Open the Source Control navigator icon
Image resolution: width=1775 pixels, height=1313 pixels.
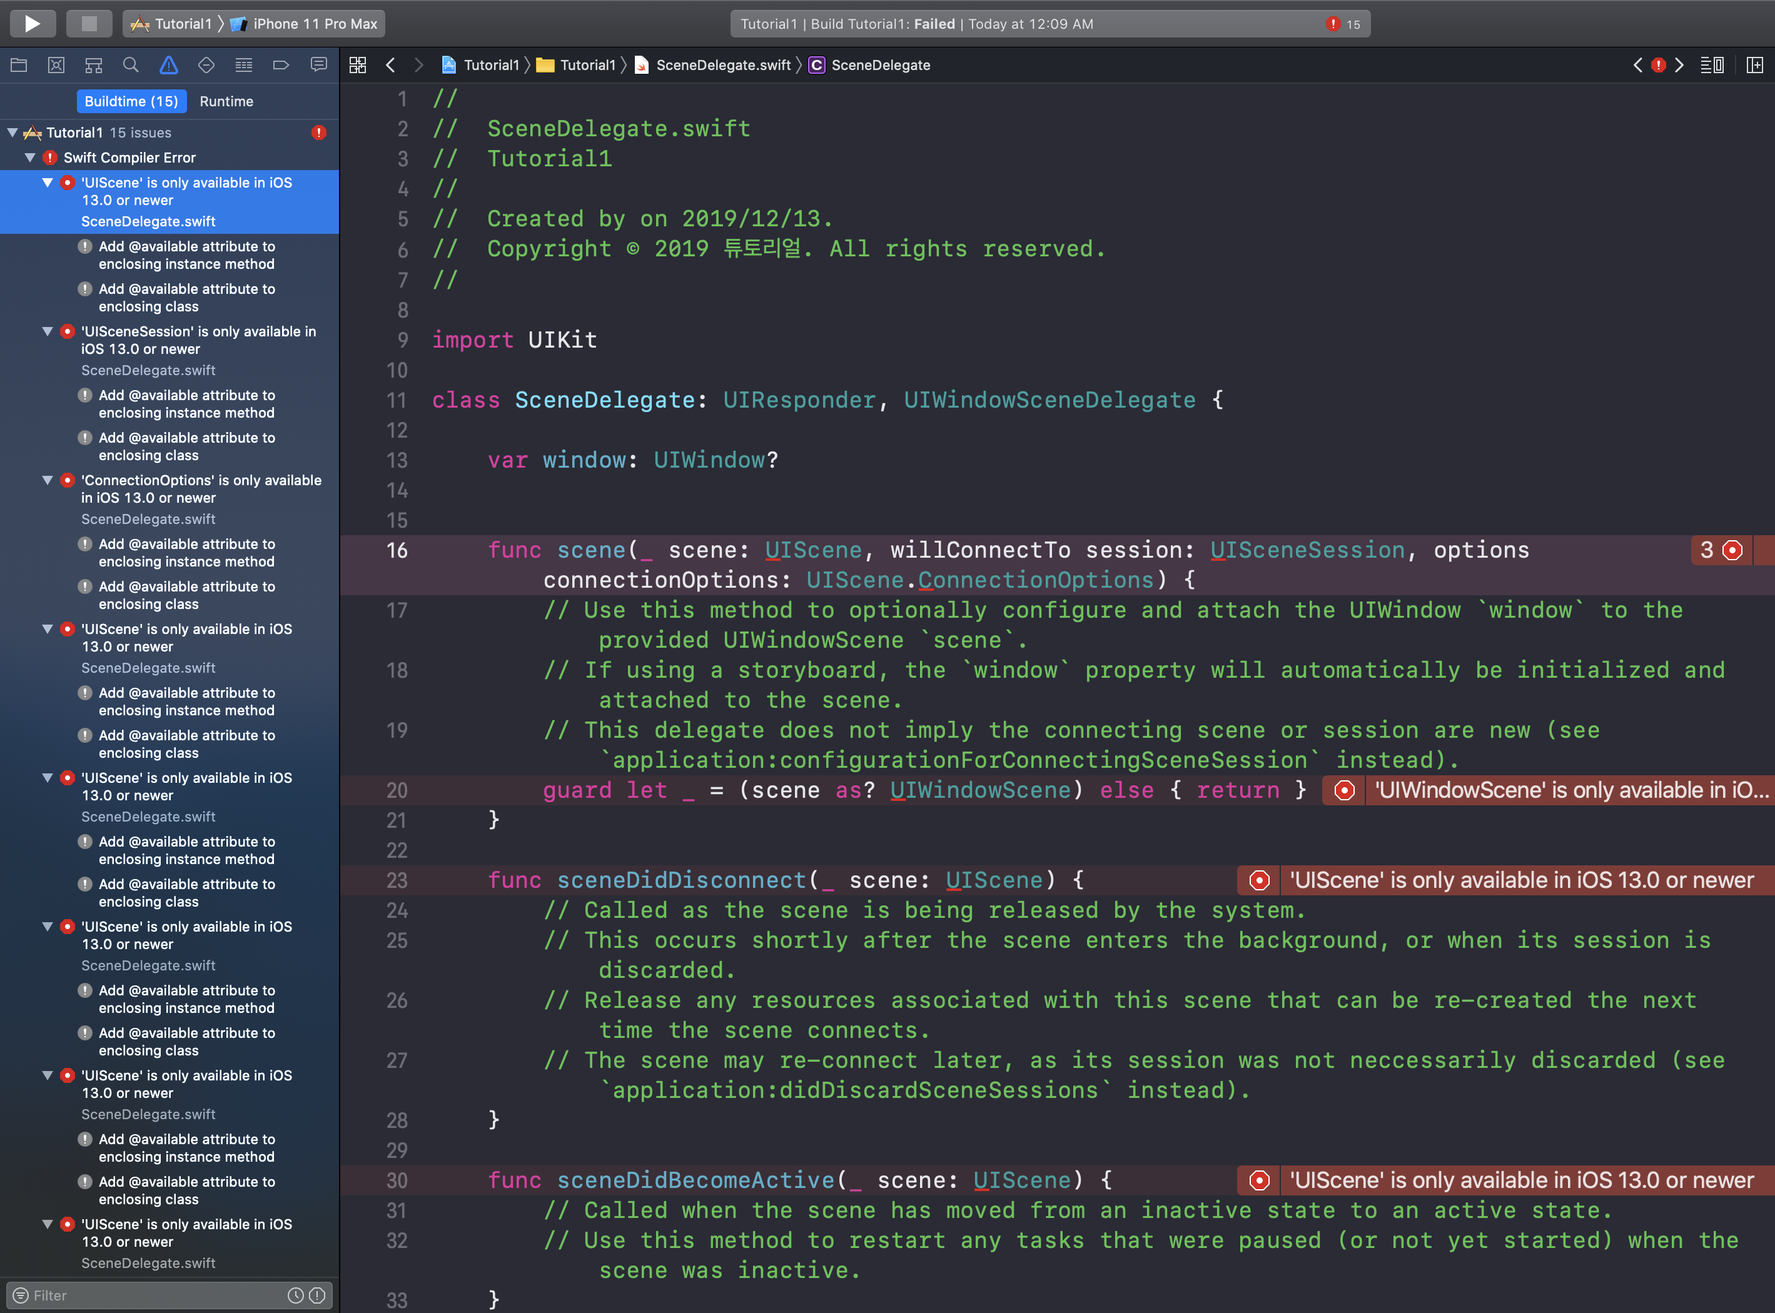(x=56, y=65)
